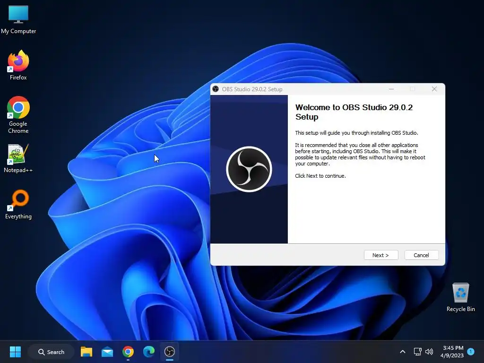484x363 pixels.
Task: Close the OBS Studio Setup window
Action: click(434, 89)
